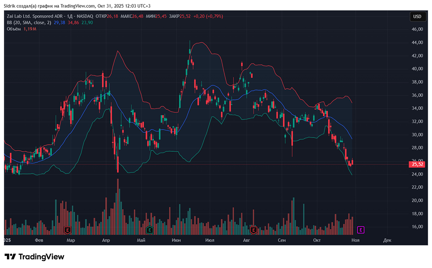Click the blue BB basis value 29,38
The width and height of the screenshot is (432, 268).
(x=60, y=22)
